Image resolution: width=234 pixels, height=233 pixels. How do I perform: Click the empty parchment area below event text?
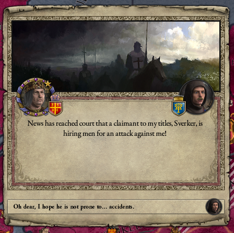116,160
